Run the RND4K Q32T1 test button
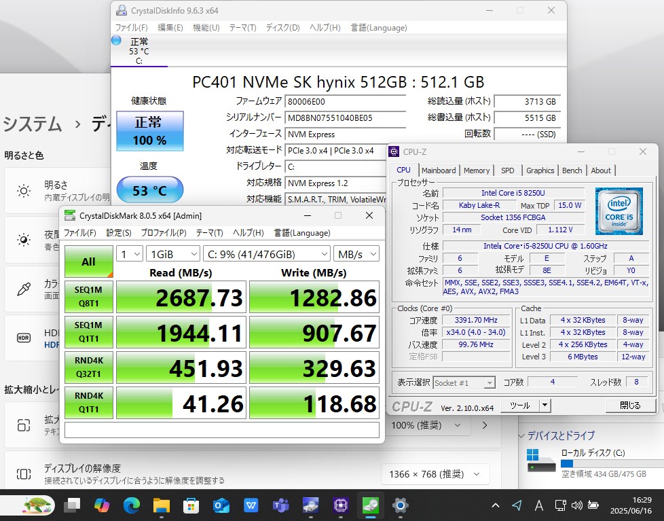The image size is (664, 521). (x=88, y=367)
